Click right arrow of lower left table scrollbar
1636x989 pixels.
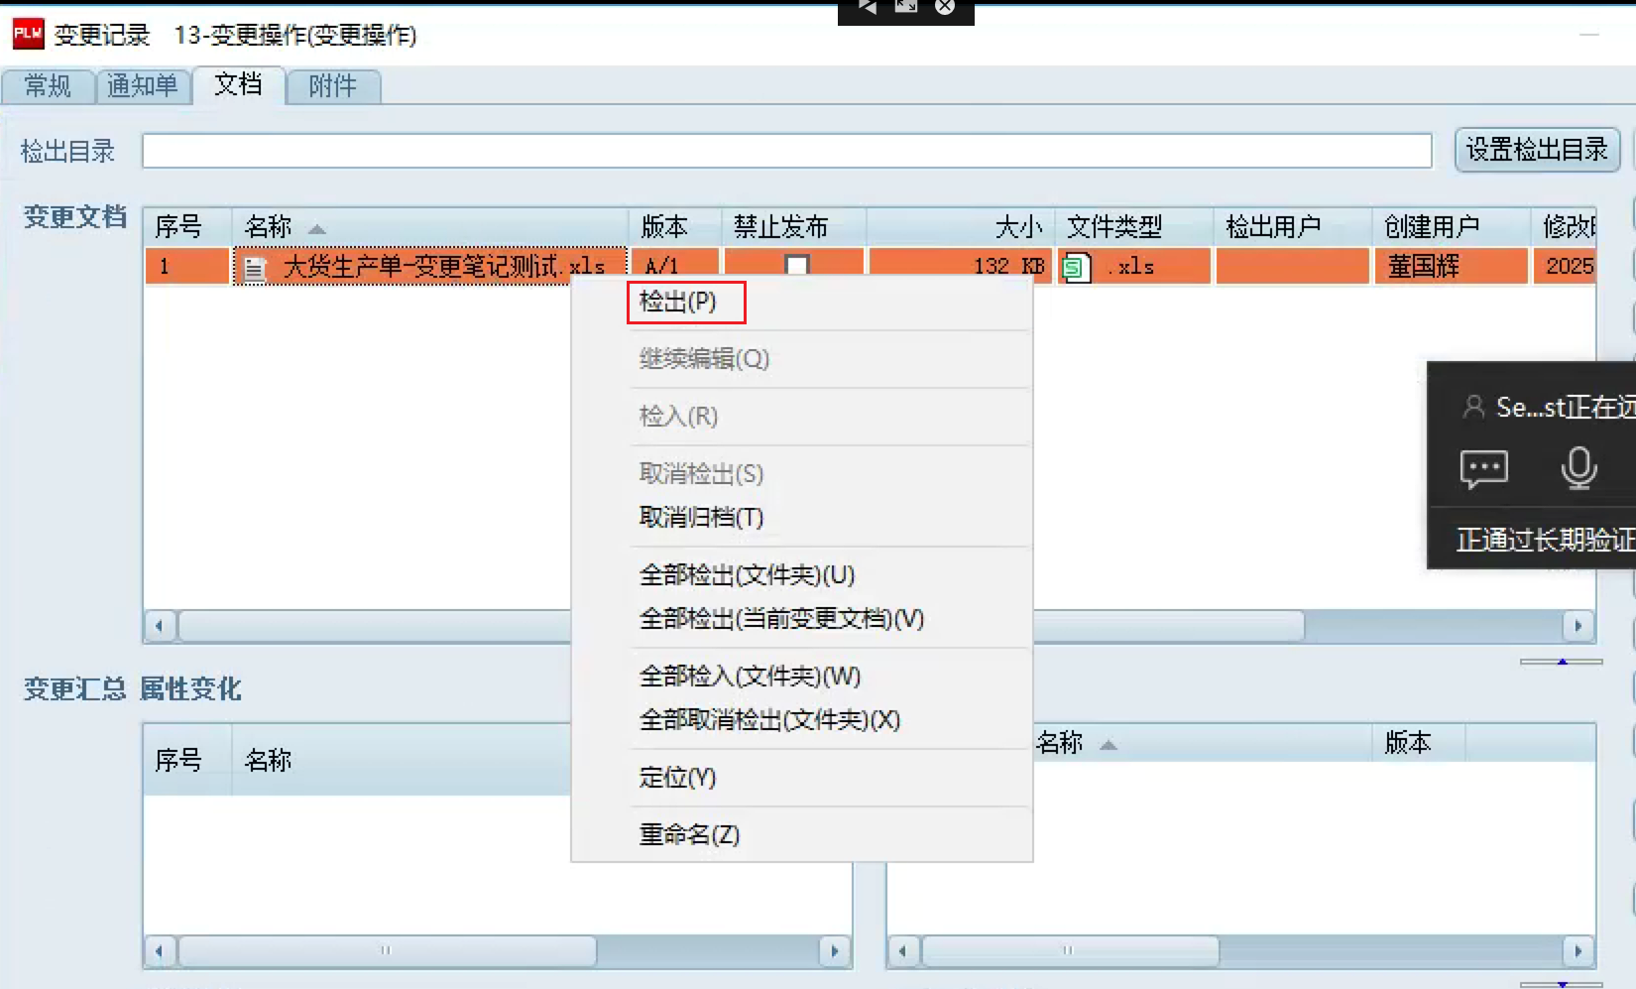pos(835,950)
